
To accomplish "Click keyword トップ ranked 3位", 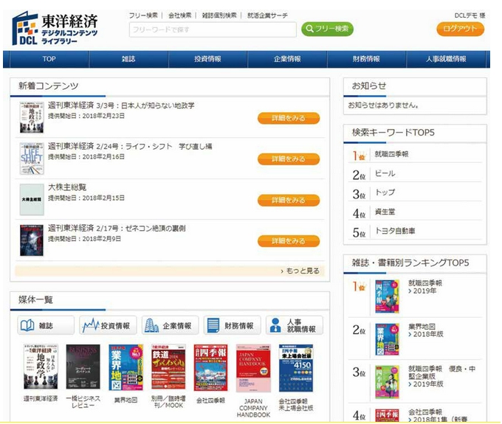I will pos(385,192).
